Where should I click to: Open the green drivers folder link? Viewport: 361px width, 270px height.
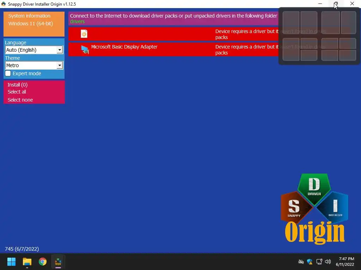(77, 21)
